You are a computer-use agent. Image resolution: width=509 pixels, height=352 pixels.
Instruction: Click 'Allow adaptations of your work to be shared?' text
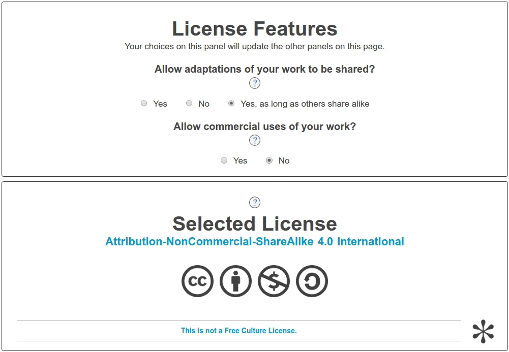click(264, 69)
